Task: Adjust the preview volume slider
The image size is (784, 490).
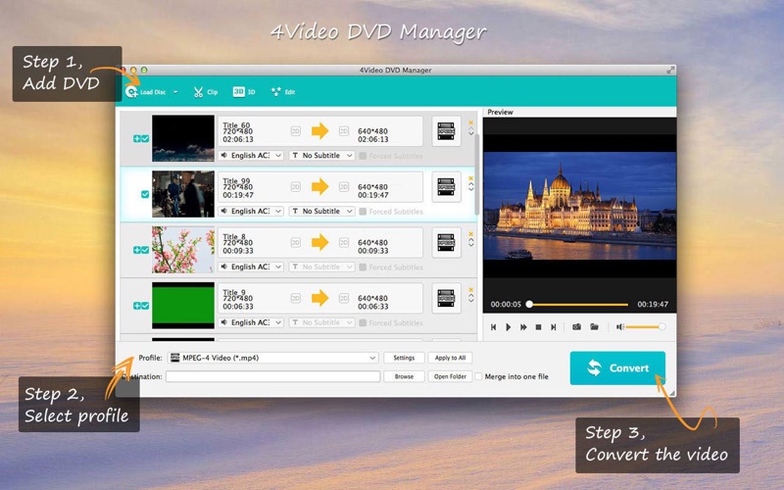Action: [645, 326]
